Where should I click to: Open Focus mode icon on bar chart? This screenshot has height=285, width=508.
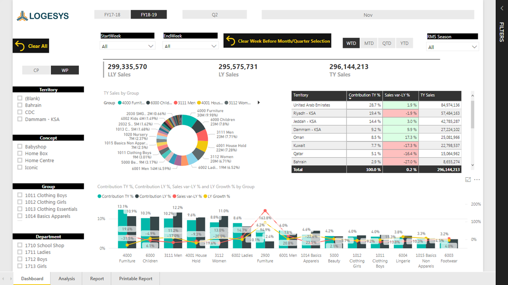468,180
